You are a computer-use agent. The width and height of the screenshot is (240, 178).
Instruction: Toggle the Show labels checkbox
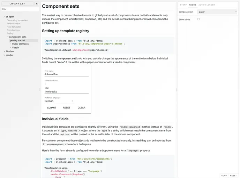pos(199,19)
